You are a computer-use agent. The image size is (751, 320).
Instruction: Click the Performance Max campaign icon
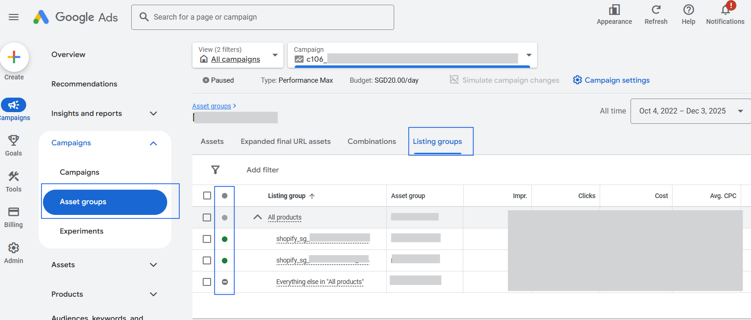(299, 59)
